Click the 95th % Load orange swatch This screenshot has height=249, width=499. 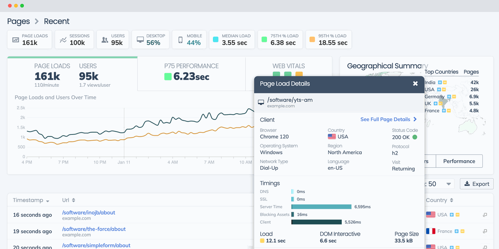coord(312,40)
